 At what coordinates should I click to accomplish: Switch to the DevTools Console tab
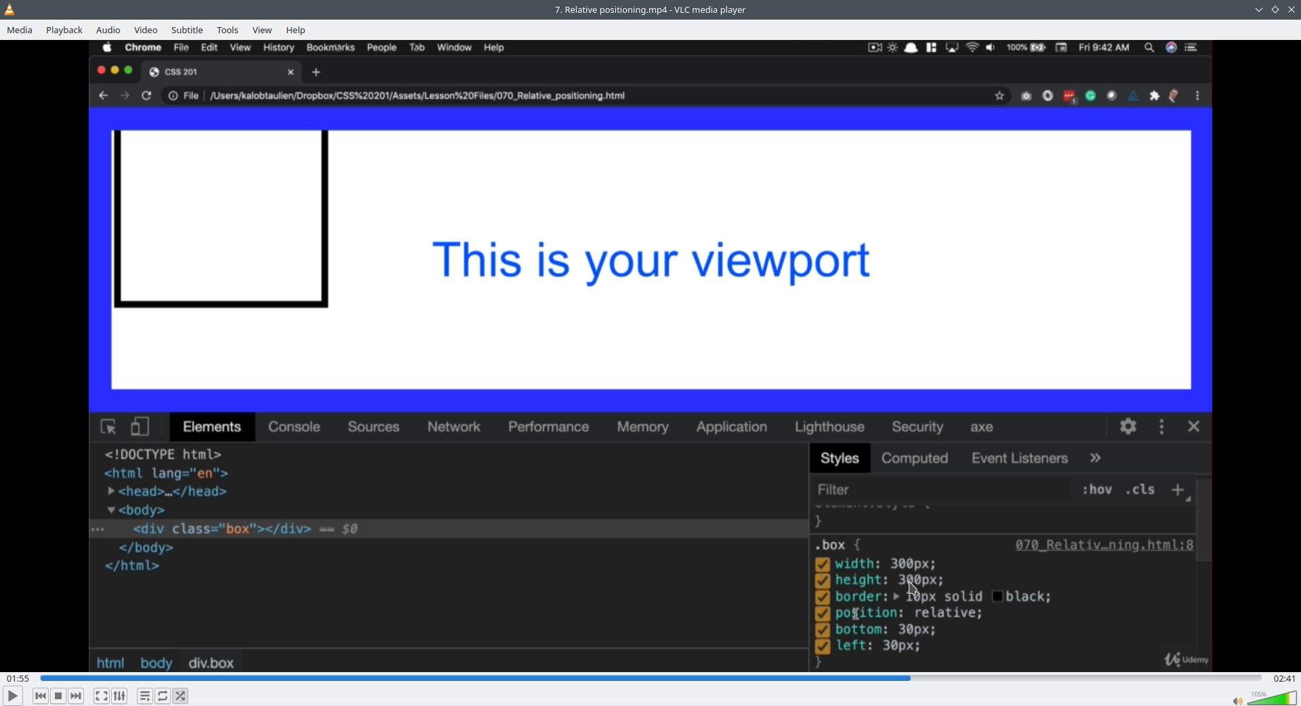click(294, 427)
